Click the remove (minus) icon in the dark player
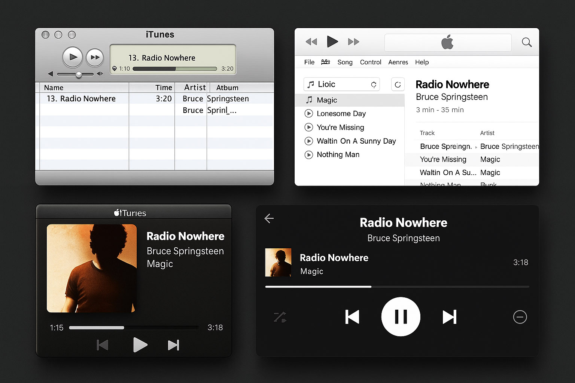 click(520, 317)
